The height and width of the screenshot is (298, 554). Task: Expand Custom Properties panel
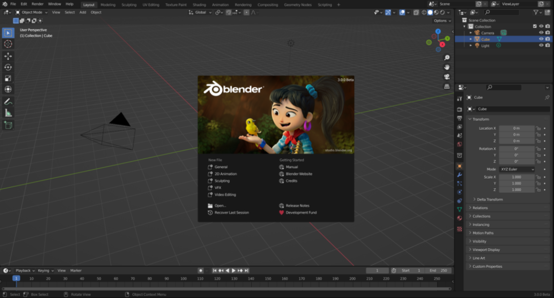pos(509,267)
